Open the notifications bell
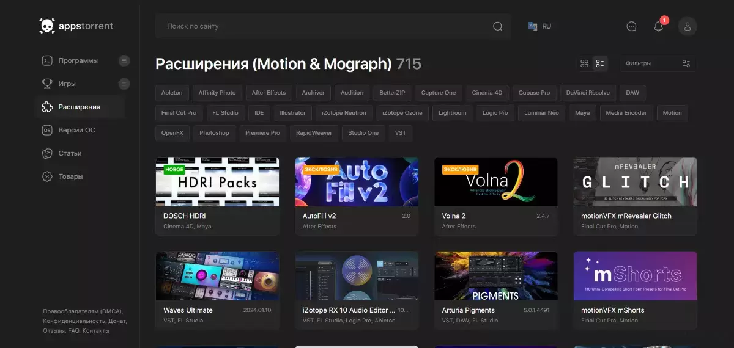 click(x=659, y=26)
